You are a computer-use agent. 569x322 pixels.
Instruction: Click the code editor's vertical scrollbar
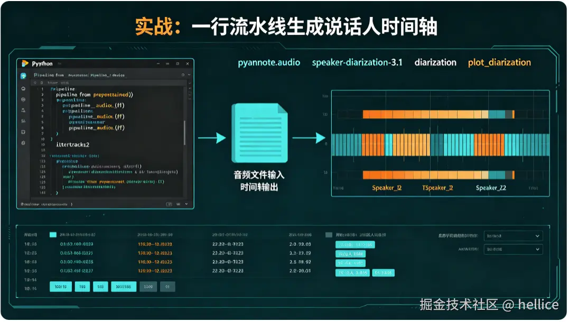click(x=185, y=133)
